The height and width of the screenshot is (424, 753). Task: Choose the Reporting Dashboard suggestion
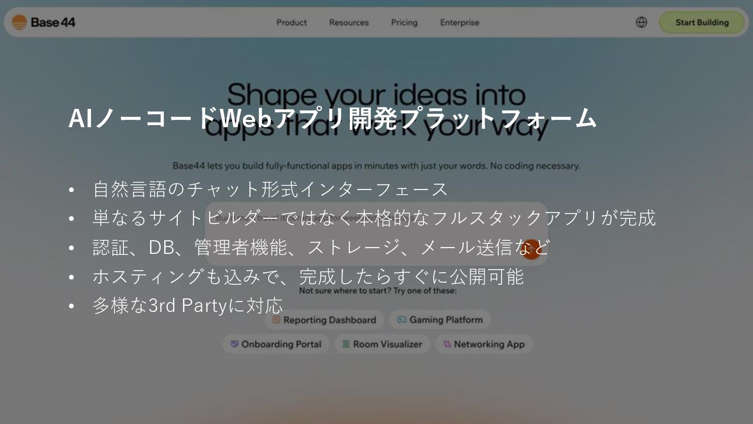click(x=324, y=320)
